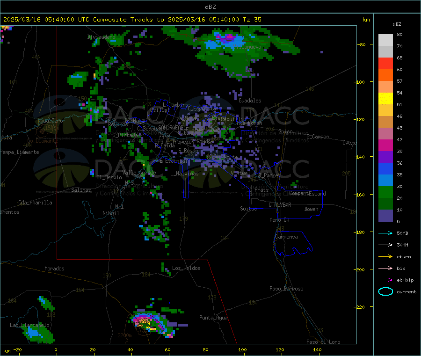Click the 'current' legend label

(x=406, y=291)
